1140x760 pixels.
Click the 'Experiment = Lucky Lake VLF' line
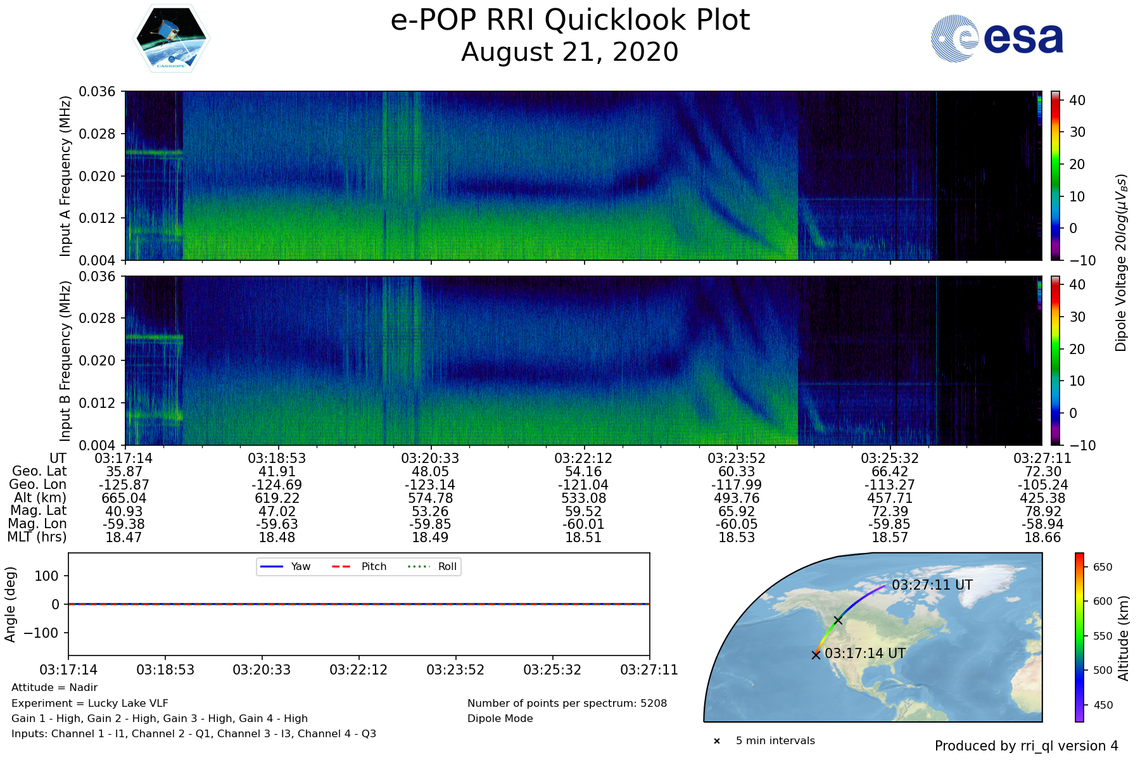(90, 703)
